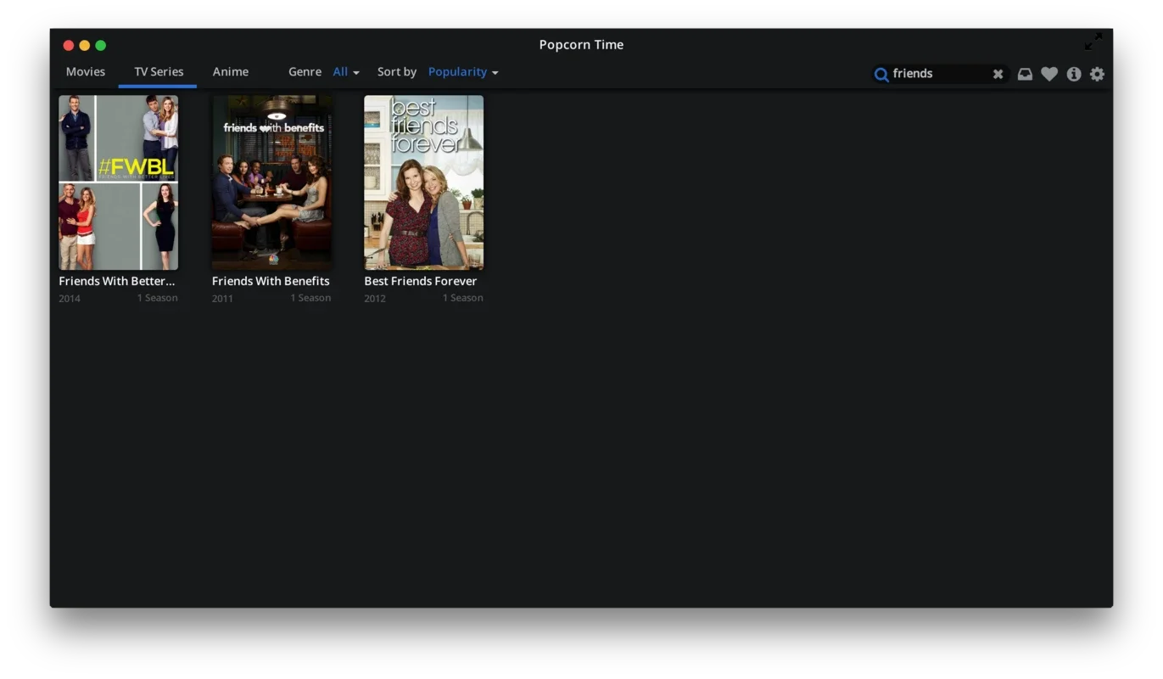Click the 'Friends With Better...' title
This screenshot has height=679, width=1163.
click(x=117, y=281)
